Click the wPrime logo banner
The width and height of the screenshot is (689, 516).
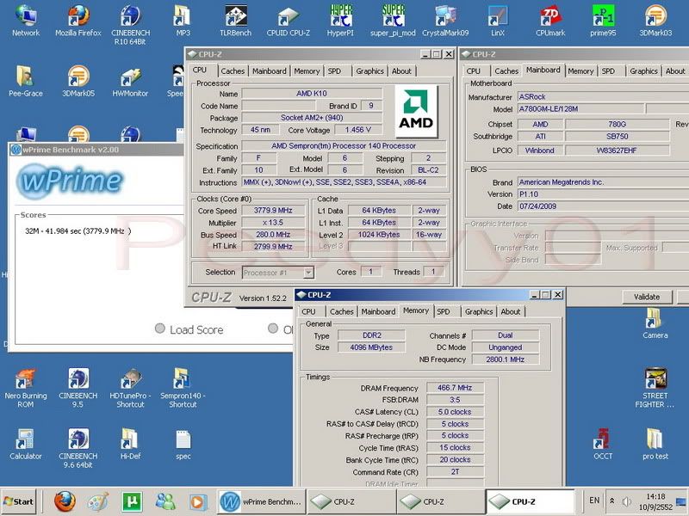71,181
